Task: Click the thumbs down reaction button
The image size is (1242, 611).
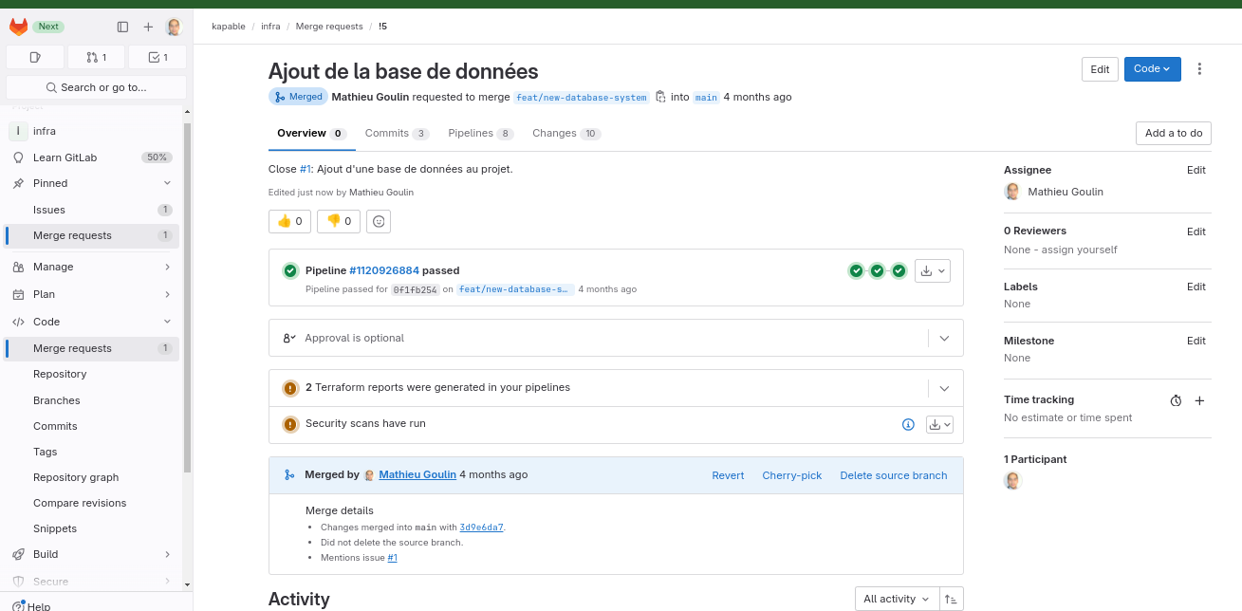Action: tap(338, 221)
